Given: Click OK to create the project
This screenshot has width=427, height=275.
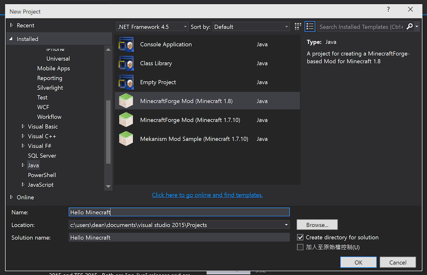Looking at the screenshot, I should 358,262.
